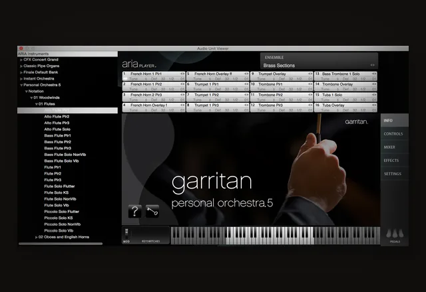Click load arrows on Trumpet 1 Plr3 slot
The image size is (426, 292).
coord(246,105)
